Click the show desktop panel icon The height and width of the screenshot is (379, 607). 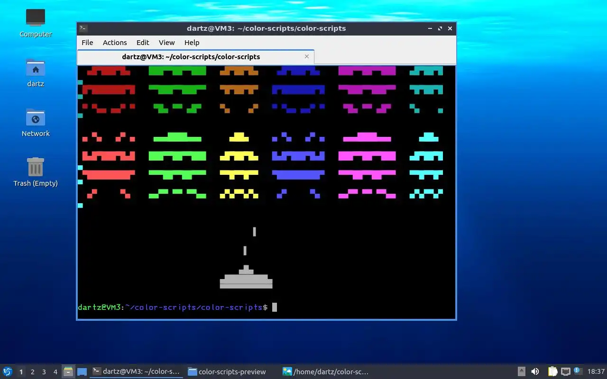pyautogui.click(x=82, y=371)
